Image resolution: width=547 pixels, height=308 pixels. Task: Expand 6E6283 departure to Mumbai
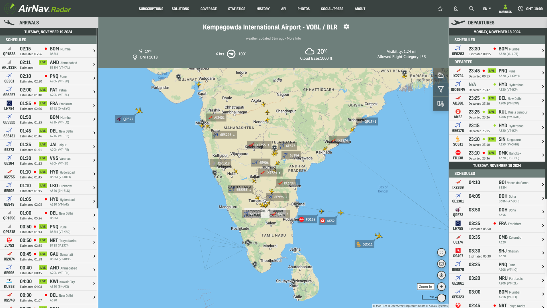click(x=497, y=51)
